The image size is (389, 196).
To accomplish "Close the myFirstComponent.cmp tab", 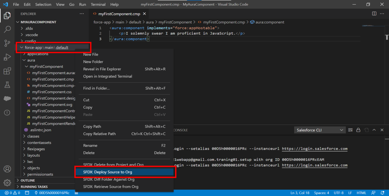I will pyautogui.click(x=144, y=14).
